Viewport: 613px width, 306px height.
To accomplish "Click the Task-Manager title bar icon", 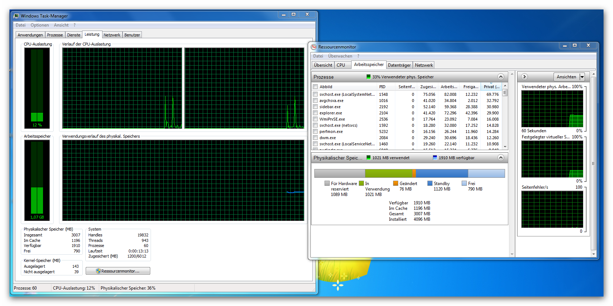I will pos(16,16).
